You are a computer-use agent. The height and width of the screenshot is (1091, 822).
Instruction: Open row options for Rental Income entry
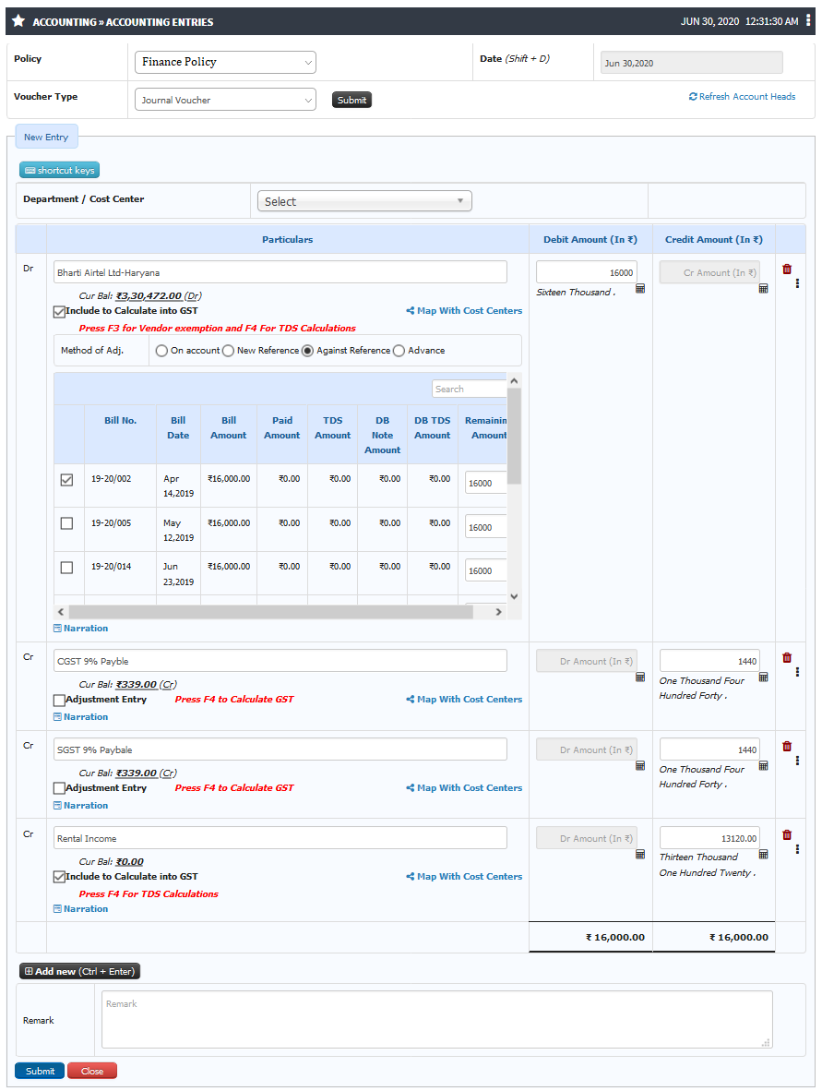[x=797, y=849]
